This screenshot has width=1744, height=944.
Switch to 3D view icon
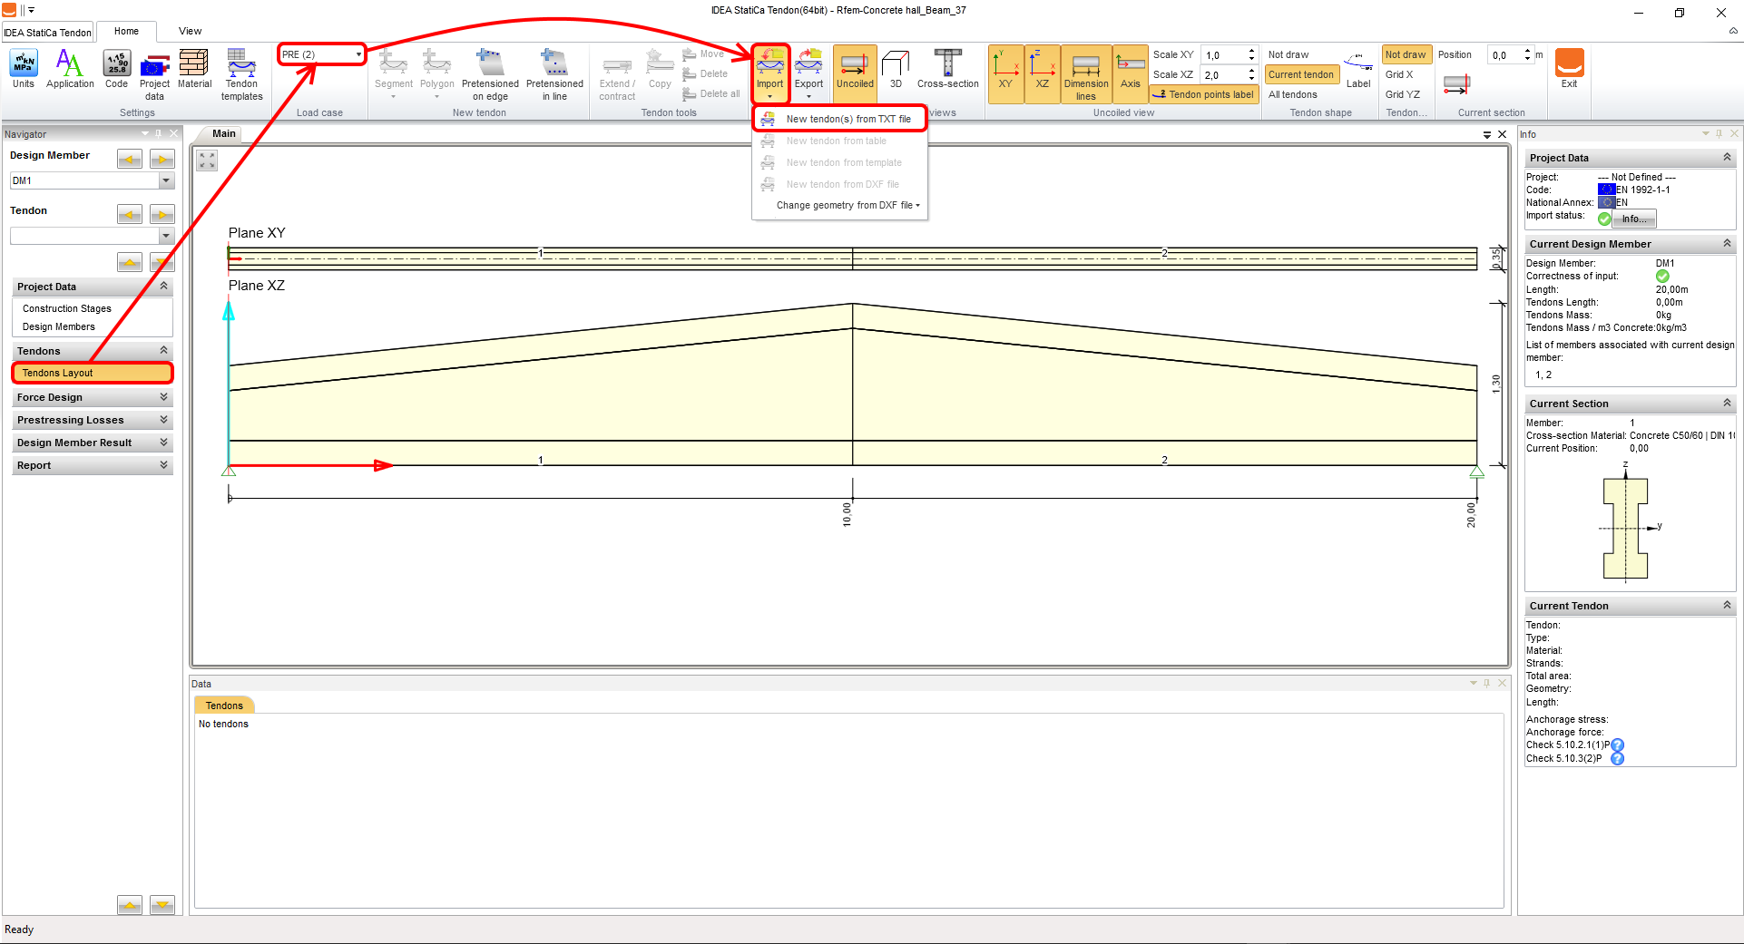tap(896, 70)
